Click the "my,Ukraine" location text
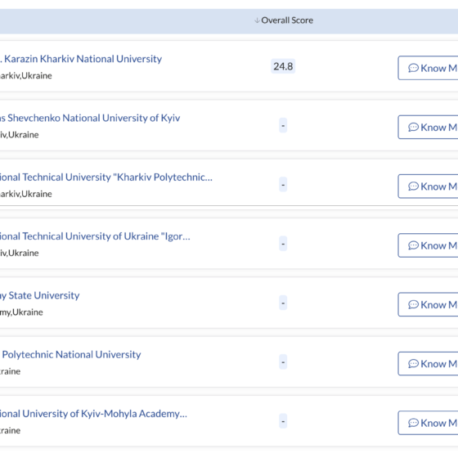This screenshot has height=458, width=458. point(21,312)
